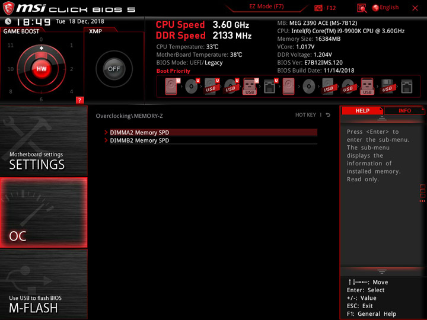Change language via the English globe button
This screenshot has height=320, width=427.
click(x=385, y=8)
